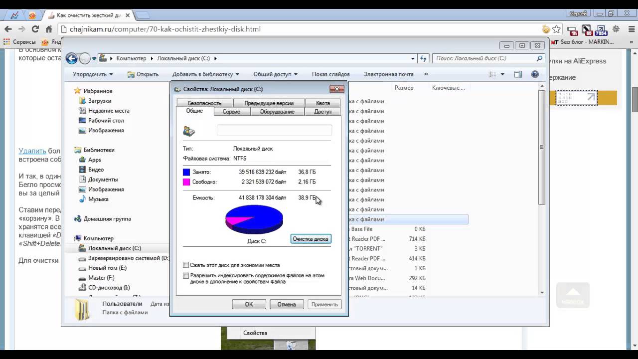Select Загрузки folder in favorites

[99, 101]
